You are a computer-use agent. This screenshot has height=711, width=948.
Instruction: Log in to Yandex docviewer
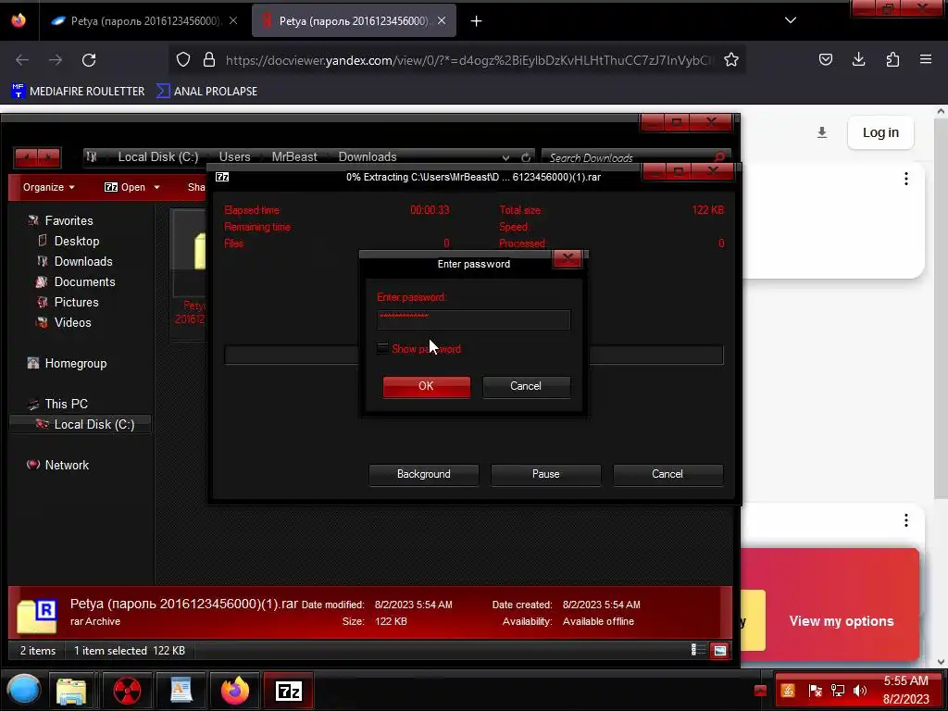[x=880, y=132]
